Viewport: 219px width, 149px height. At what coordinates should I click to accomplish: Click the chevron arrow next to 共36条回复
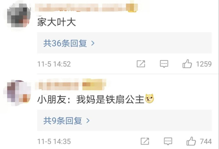93,43
